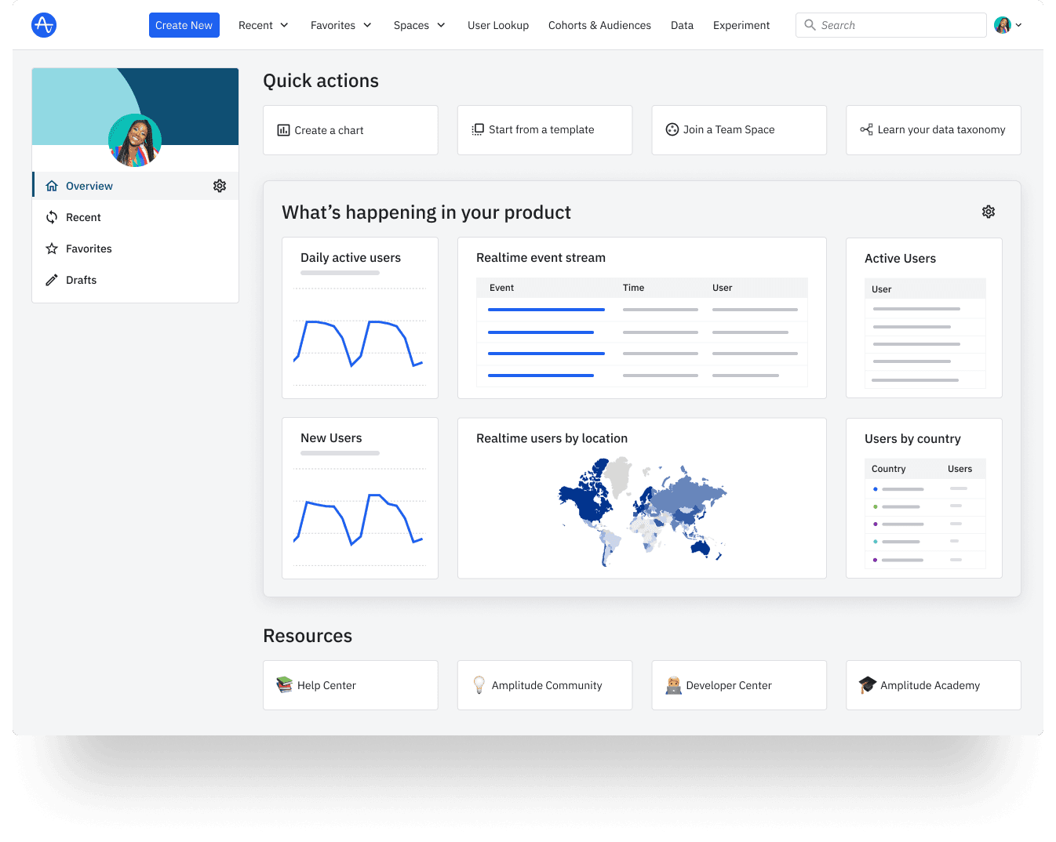This screenshot has width=1056, height=842.
Task: Open the Search field magnifier icon
Action: point(809,24)
